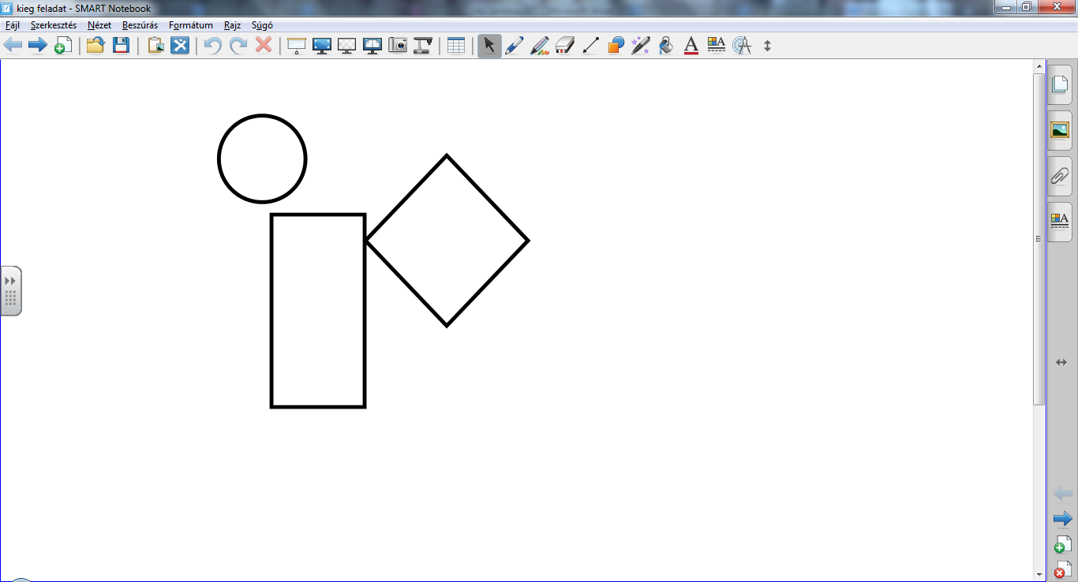Open the Gallery tab in sidebar
1078x582 pixels.
click(x=1060, y=130)
